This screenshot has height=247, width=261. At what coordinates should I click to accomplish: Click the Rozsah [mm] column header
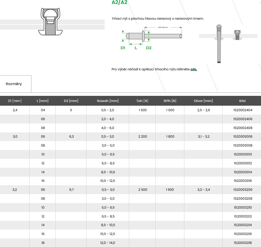point(108,101)
